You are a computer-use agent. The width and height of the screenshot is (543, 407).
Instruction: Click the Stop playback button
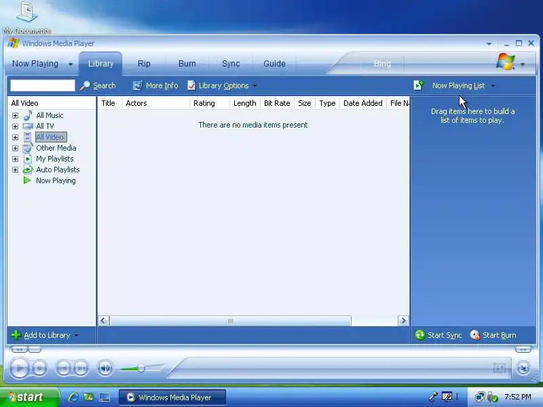[39, 368]
